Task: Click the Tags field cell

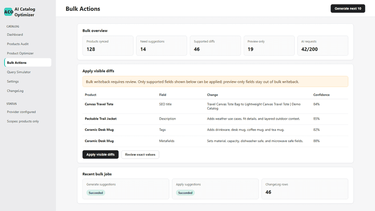Action: [163, 129]
